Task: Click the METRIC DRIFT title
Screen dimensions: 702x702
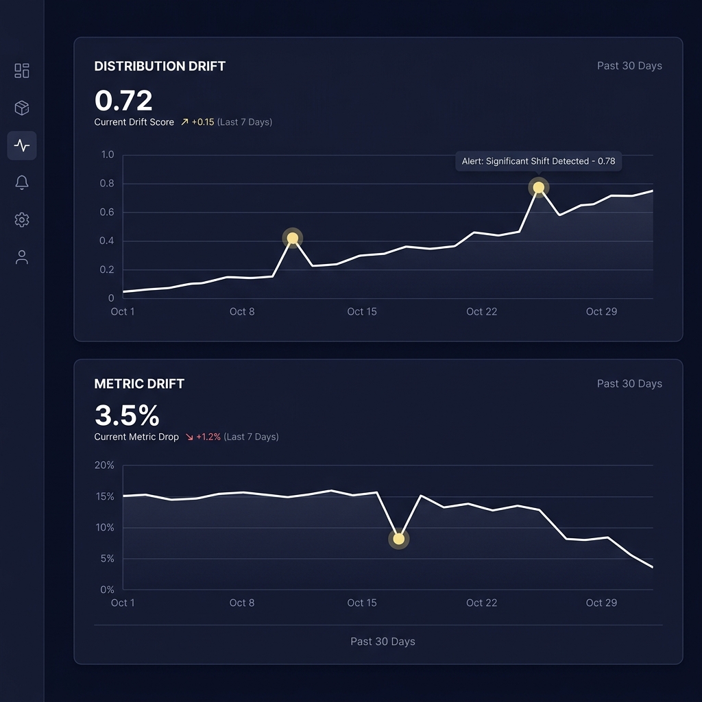Action: tap(139, 384)
